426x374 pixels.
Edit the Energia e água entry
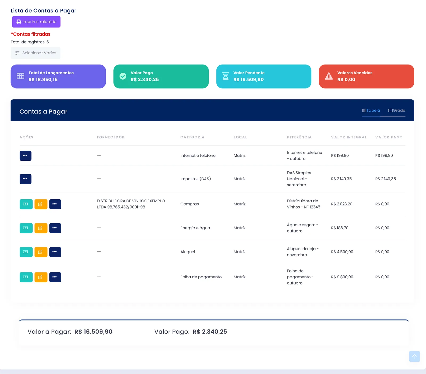click(x=41, y=228)
